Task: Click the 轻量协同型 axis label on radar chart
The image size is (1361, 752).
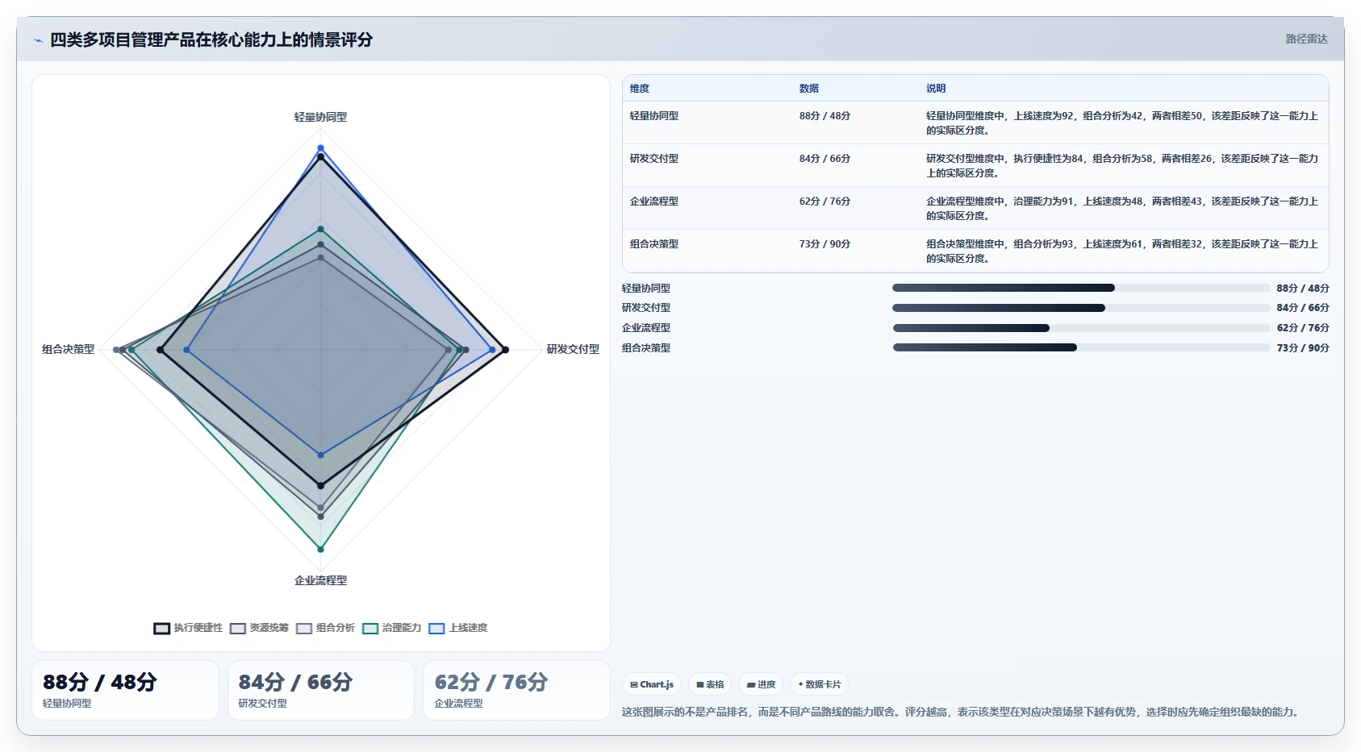Action: coord(320,117)
